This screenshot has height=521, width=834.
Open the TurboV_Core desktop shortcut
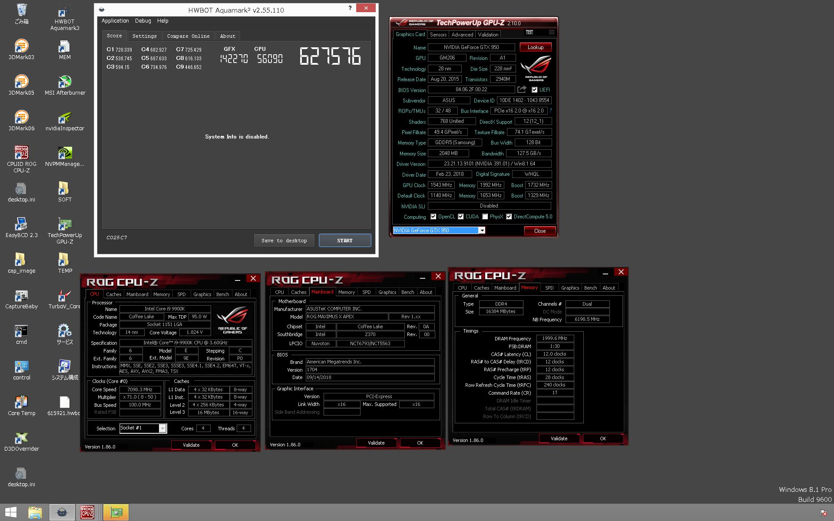coord(65,298)
